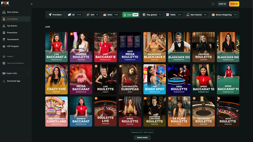253x142 pixels.
Task: Open the Speed Roulette game
Action: click(x=130, y=112)
